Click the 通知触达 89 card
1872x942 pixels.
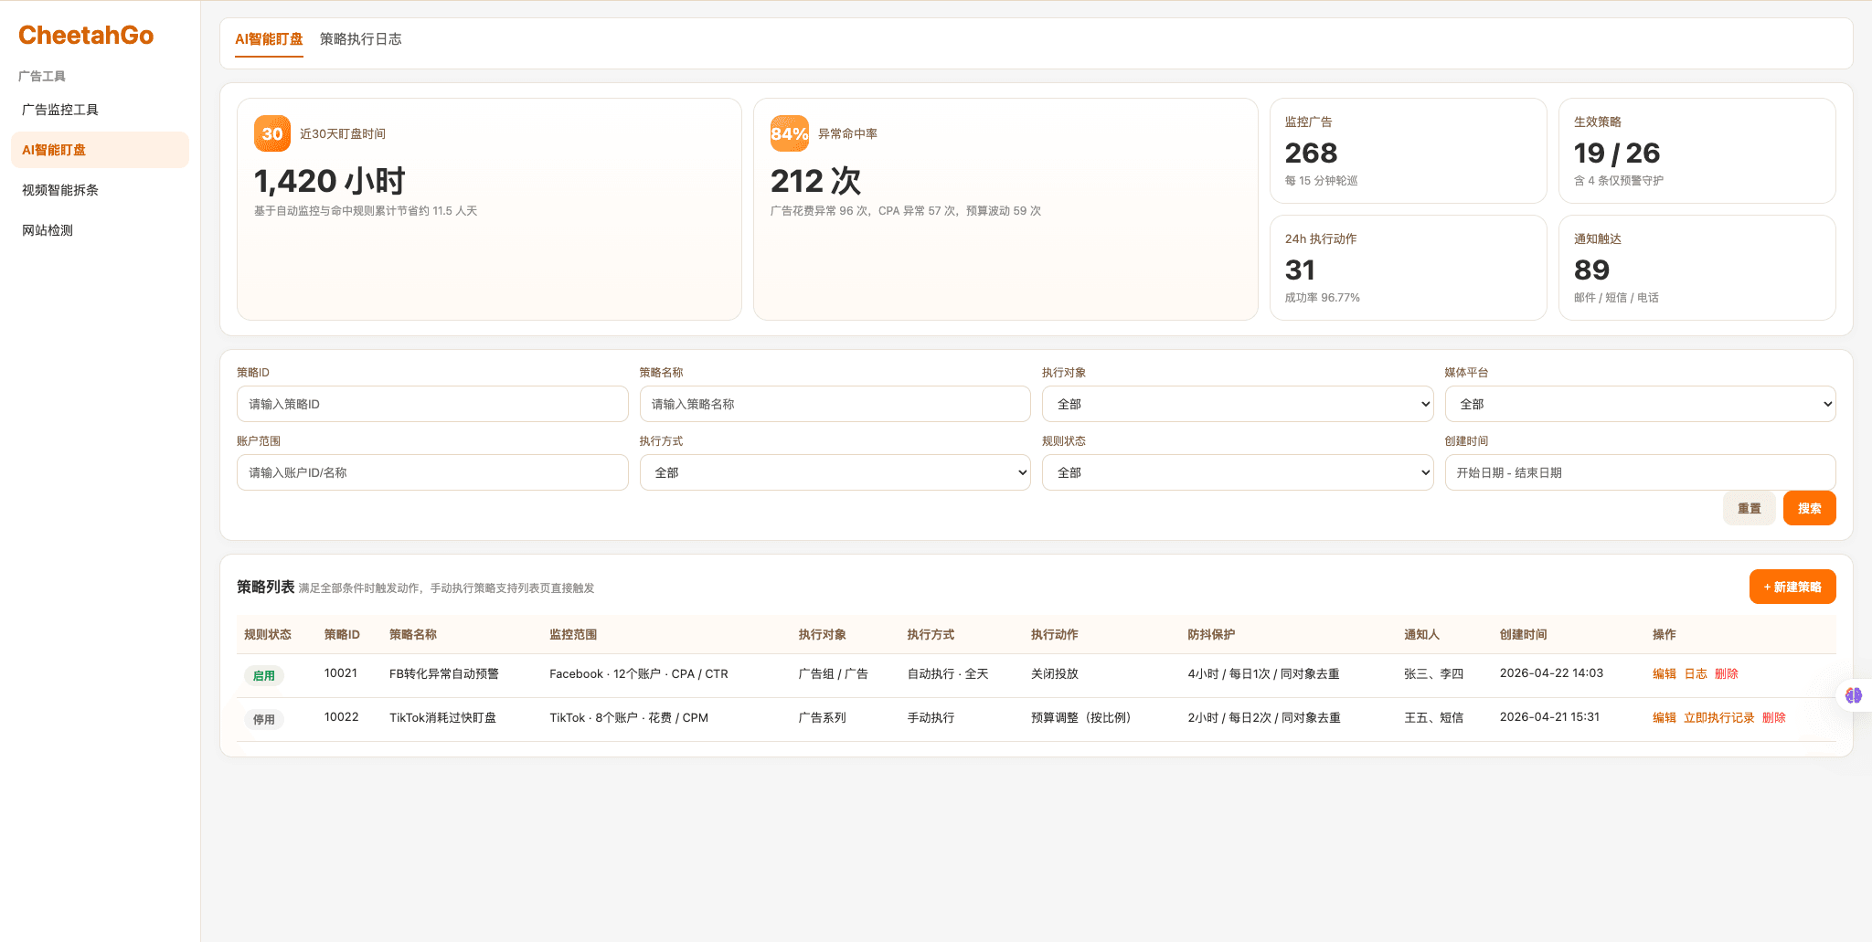point(1697,268)
